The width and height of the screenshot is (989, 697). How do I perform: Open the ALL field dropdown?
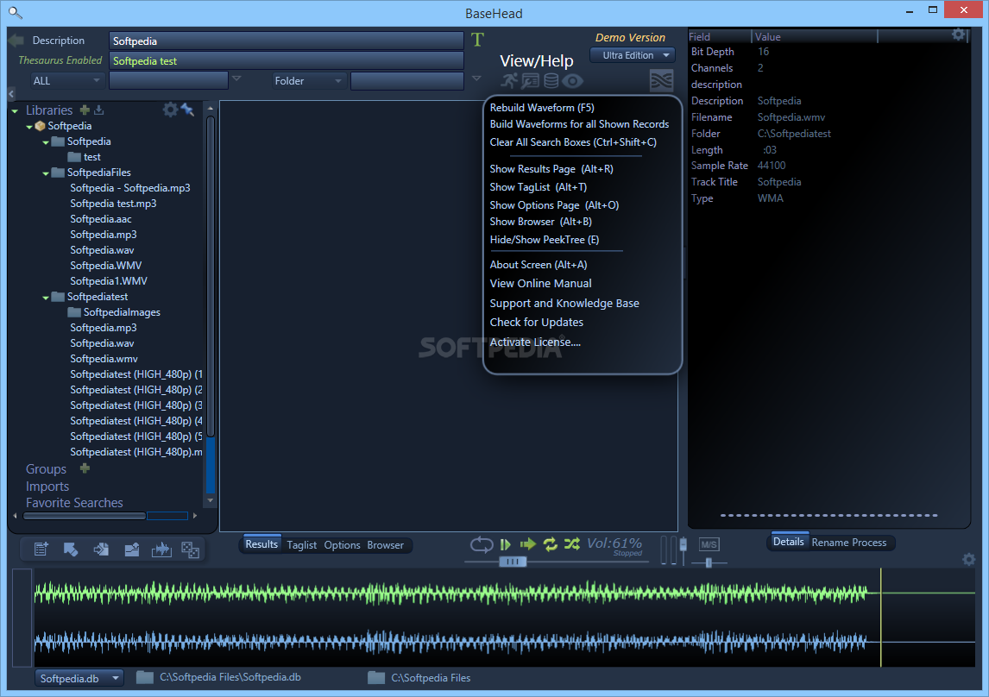pyautogui.click(x=66, y=81)
